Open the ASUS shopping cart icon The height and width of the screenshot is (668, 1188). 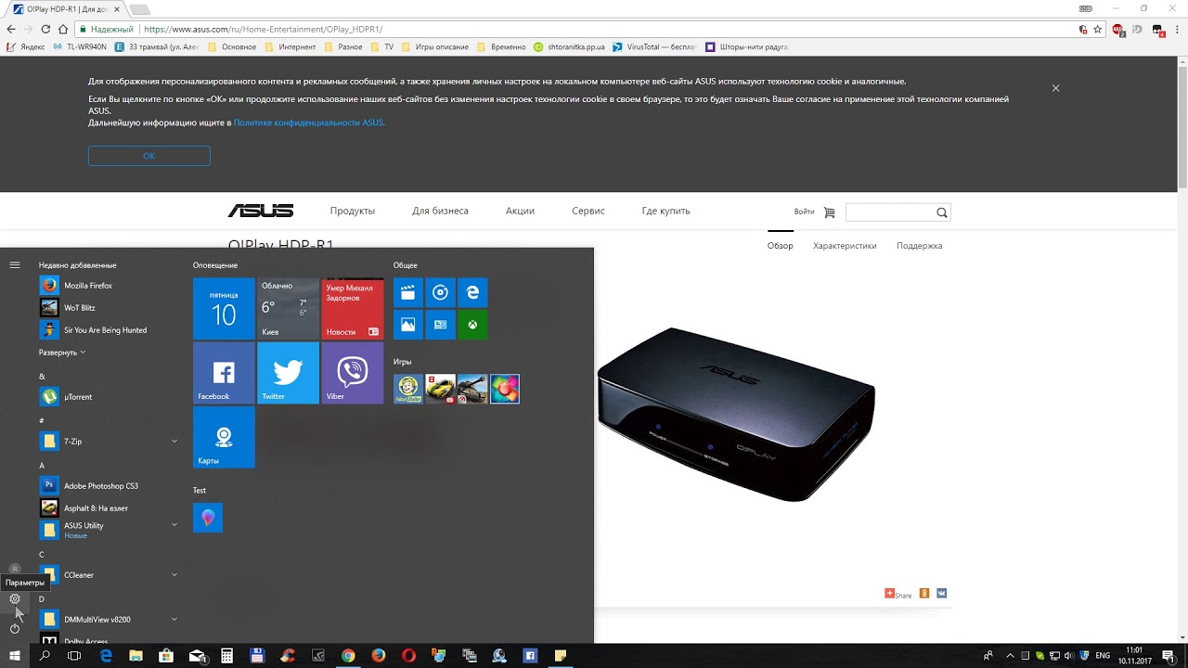829,212
